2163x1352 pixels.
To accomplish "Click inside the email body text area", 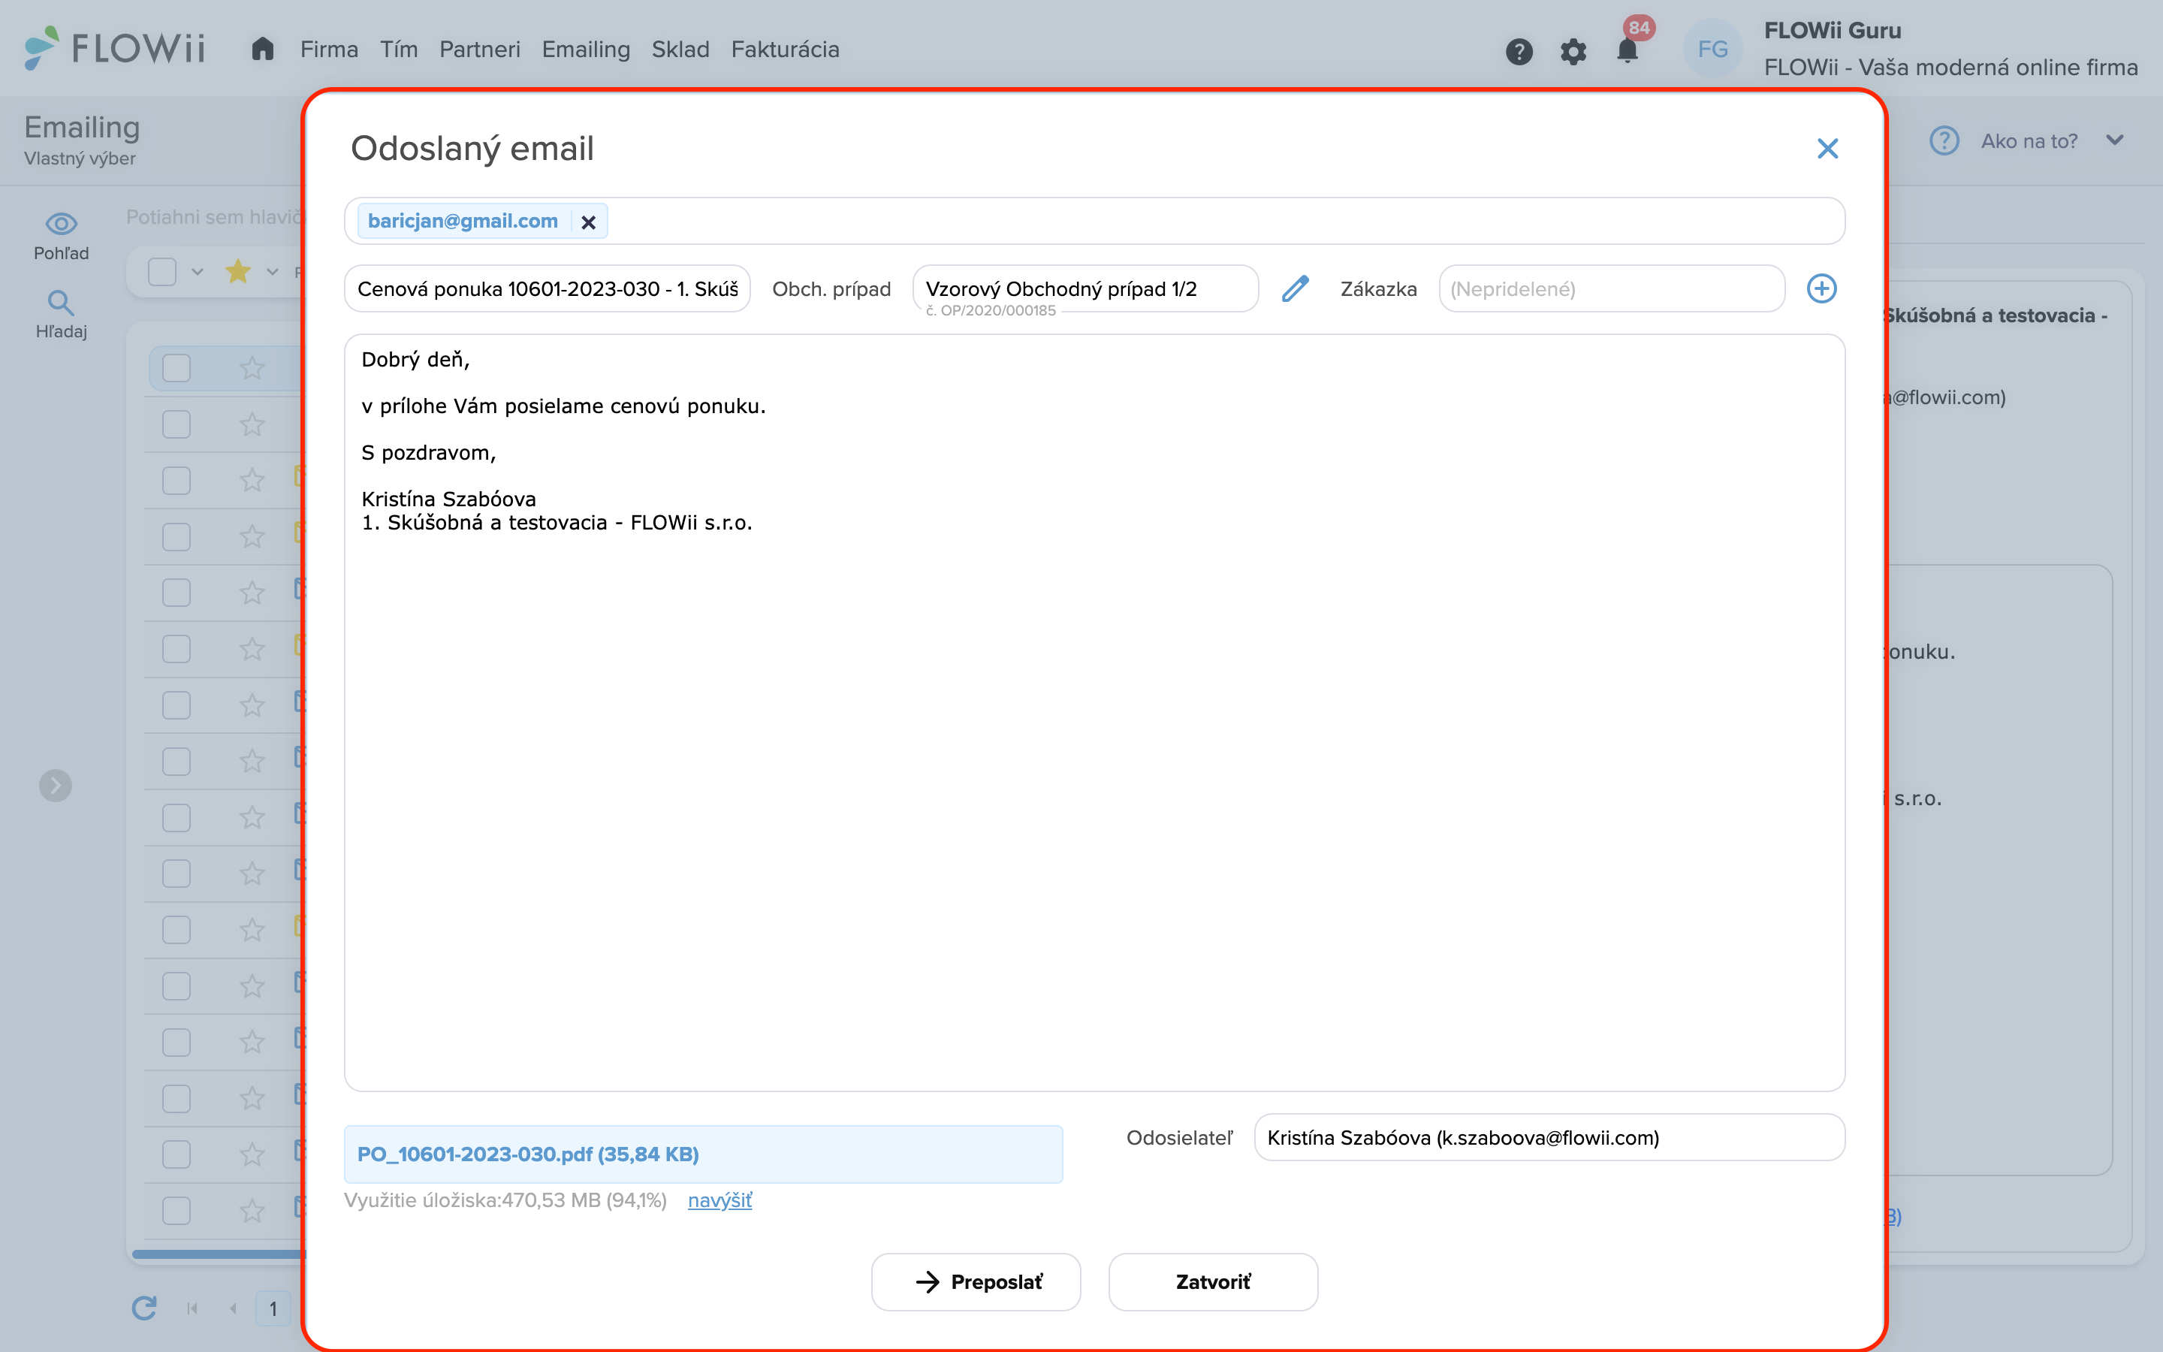I will pos(1094,713).
